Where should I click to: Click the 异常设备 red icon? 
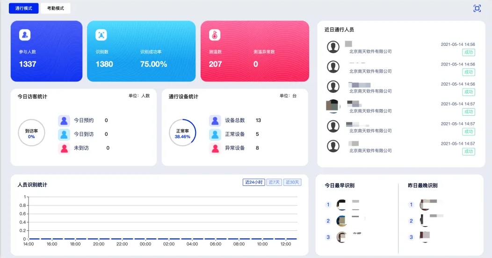point(215,148)
